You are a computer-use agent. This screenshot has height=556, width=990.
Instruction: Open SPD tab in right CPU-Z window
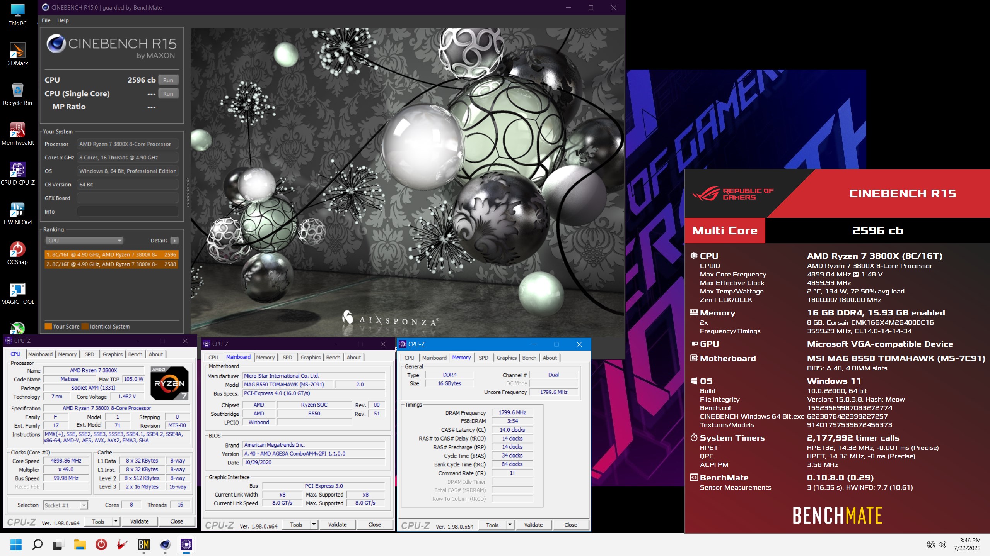coord(483,358)
